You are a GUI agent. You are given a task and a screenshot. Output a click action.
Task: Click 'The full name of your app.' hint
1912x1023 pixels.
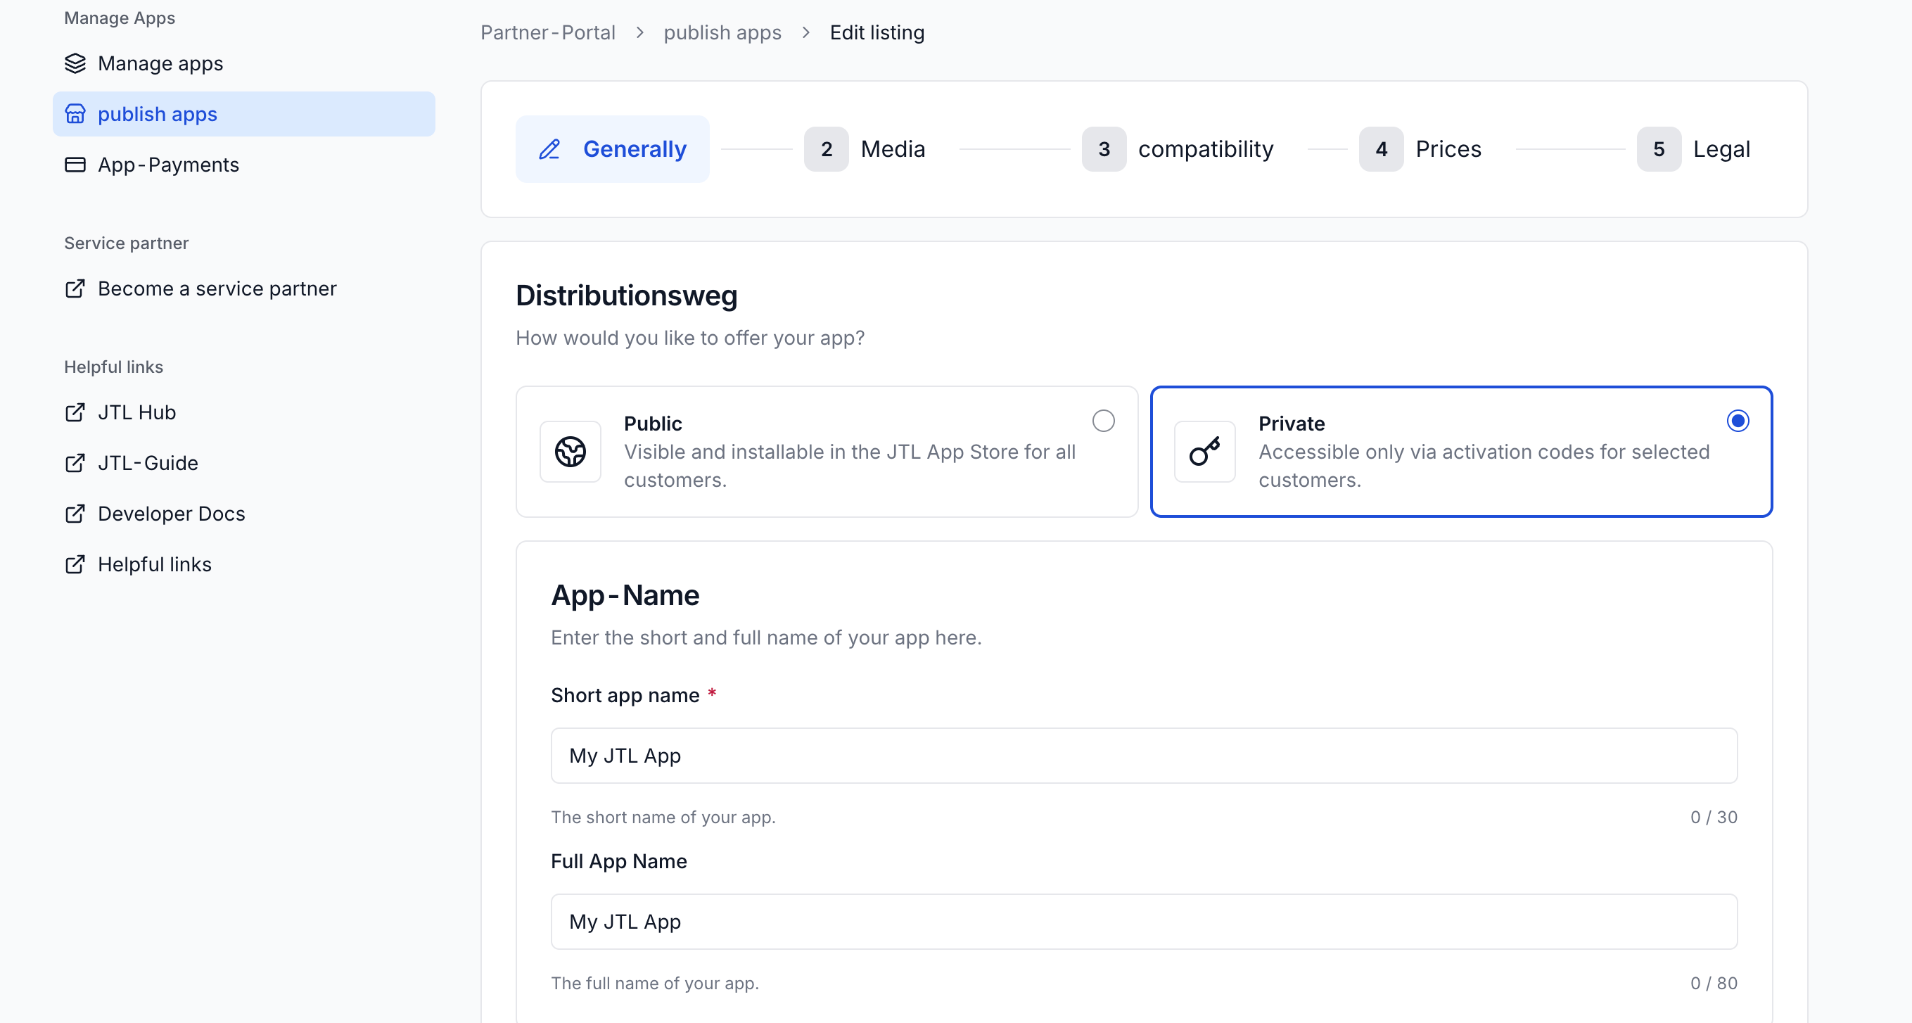click(x=655, y=983)
